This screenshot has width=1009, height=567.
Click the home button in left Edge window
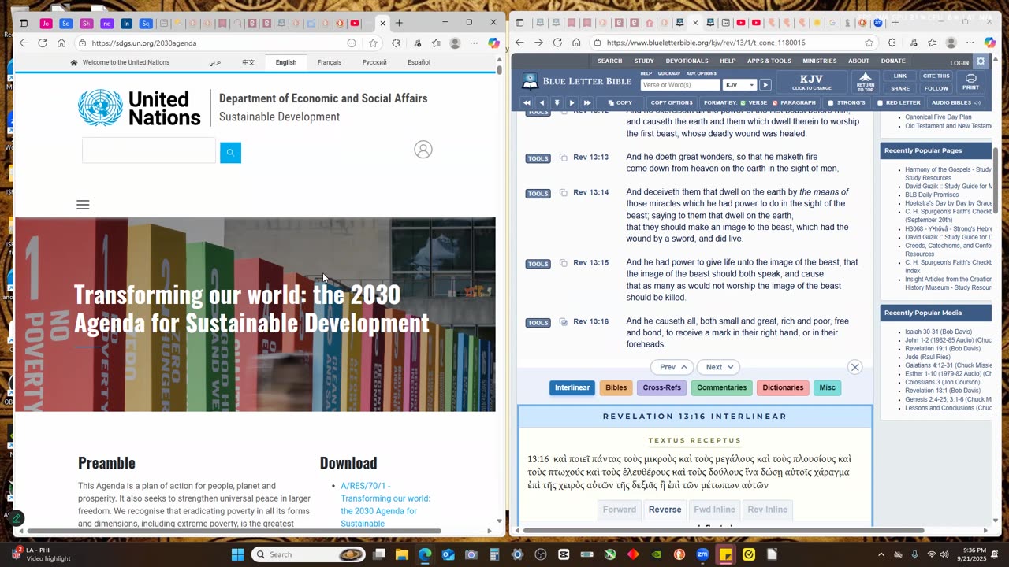pos(61,43)
